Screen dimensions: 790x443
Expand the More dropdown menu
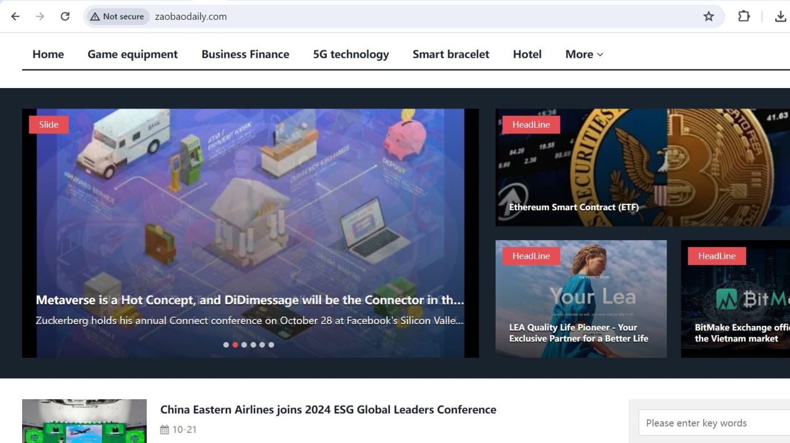[x=584, y=54]
